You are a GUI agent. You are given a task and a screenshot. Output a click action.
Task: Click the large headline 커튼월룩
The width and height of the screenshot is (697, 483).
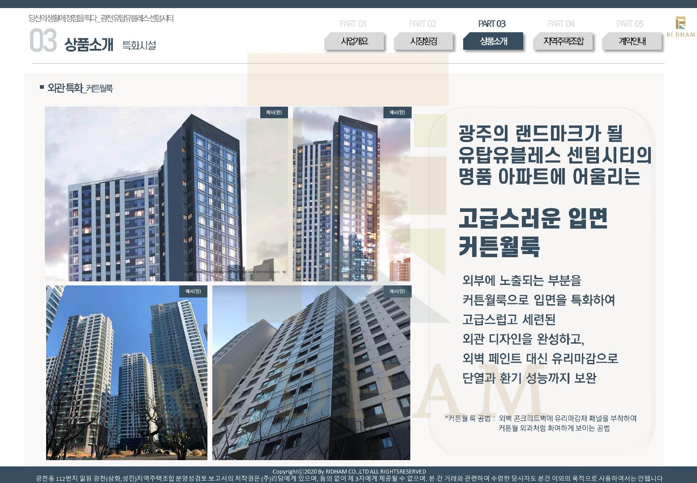pyautogui.click(x=499, y=246)
